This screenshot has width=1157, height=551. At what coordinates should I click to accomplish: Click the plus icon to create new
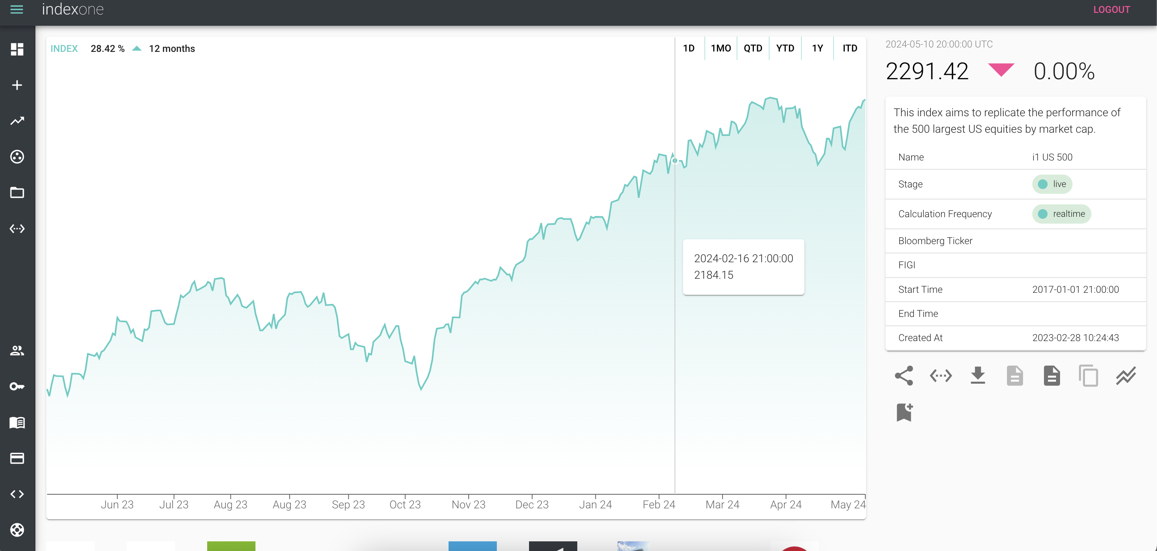pyautogui.click(x=17, y=85)
